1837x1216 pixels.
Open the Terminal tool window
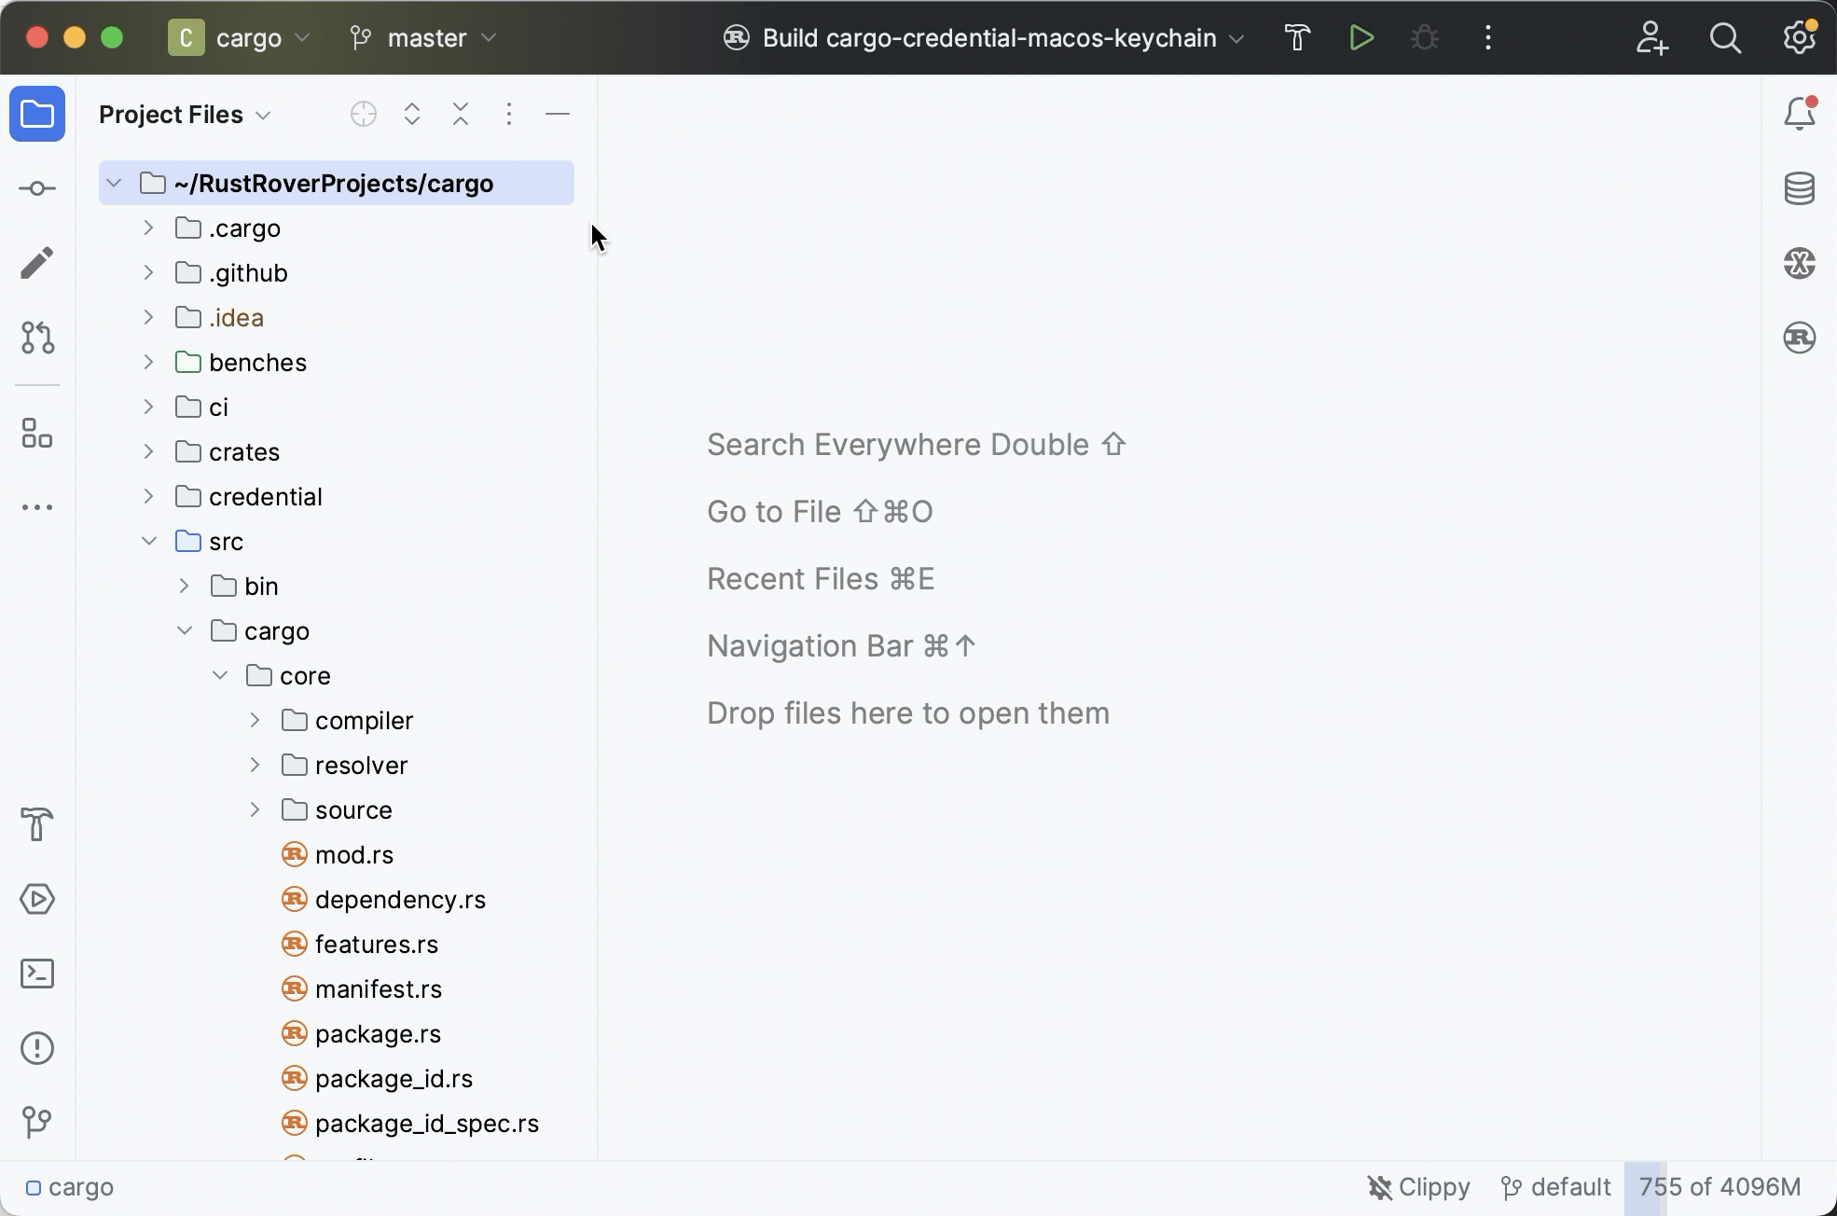coord(37,974)
